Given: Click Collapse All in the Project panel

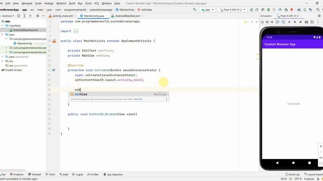Looking at the screenshot, I should 30,16.
